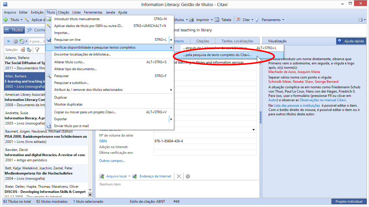Select the Bawden, David title entry
The image size is (369, 207).
(x=46, y=155)
